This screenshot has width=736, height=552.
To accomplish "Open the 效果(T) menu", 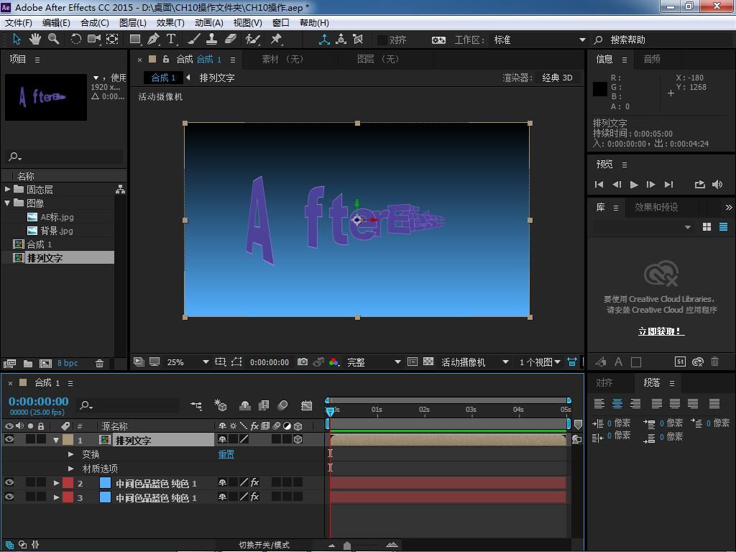I will click(170, 22).
